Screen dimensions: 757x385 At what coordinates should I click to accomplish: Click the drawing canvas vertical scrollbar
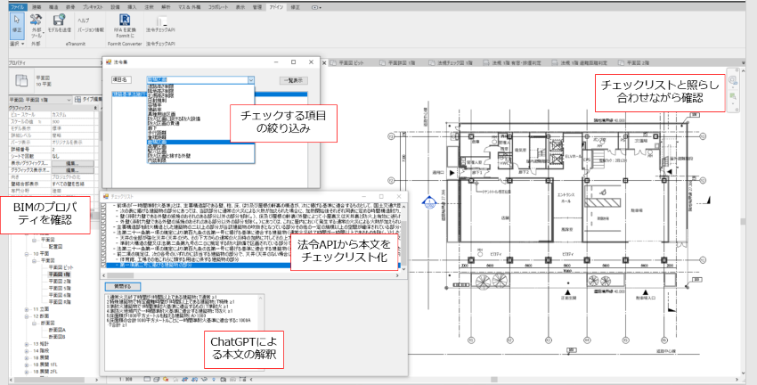tap(743, 220)
